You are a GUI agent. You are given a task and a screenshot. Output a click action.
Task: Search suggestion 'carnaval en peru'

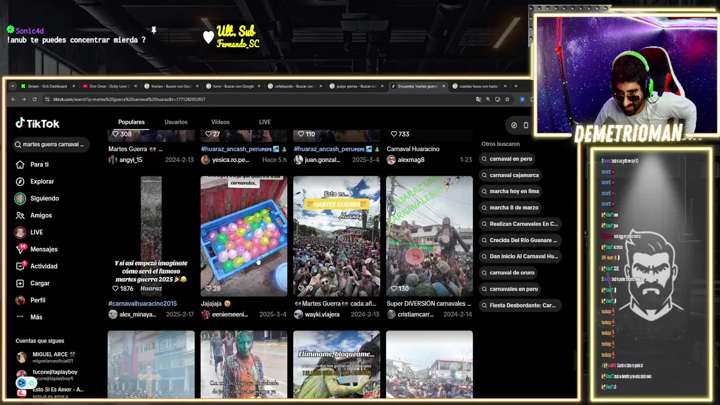(x=506, y=159)
